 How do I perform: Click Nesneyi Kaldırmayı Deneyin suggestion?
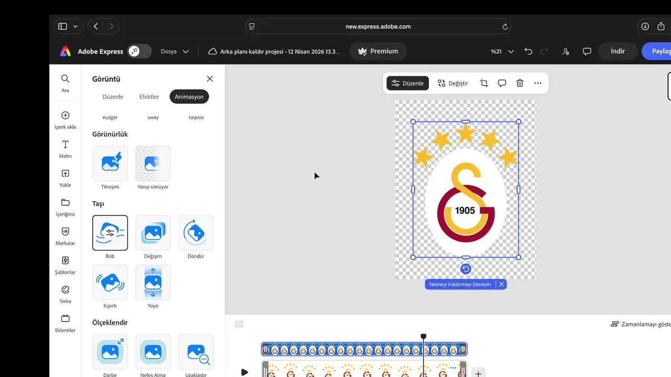[x=460, y=284]
